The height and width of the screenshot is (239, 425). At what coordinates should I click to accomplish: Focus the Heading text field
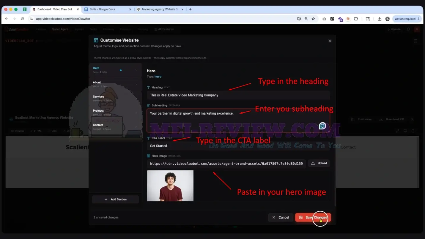(x=238, y=95)
